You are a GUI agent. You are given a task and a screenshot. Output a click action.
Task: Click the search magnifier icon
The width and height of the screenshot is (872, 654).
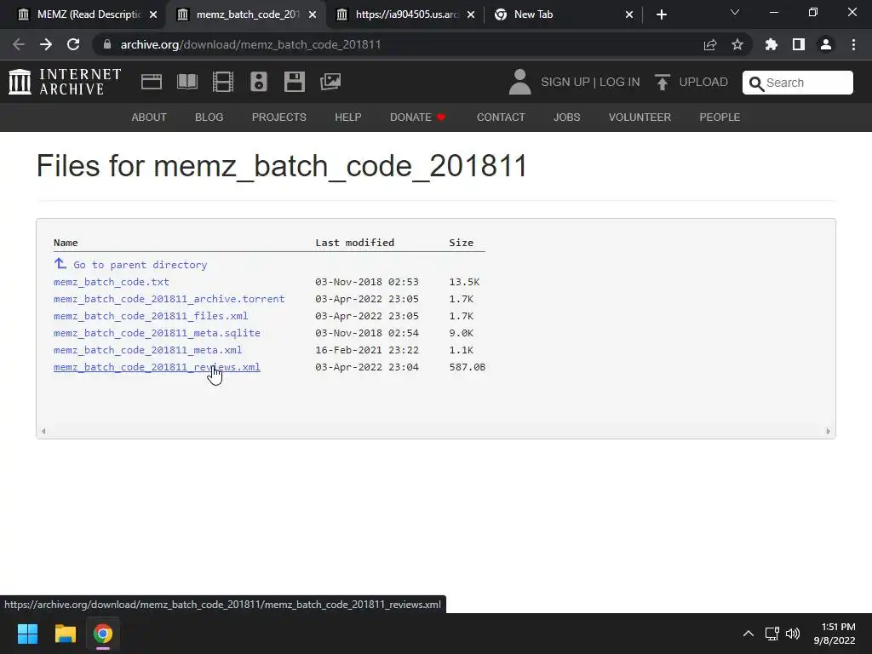pos(756,83)
